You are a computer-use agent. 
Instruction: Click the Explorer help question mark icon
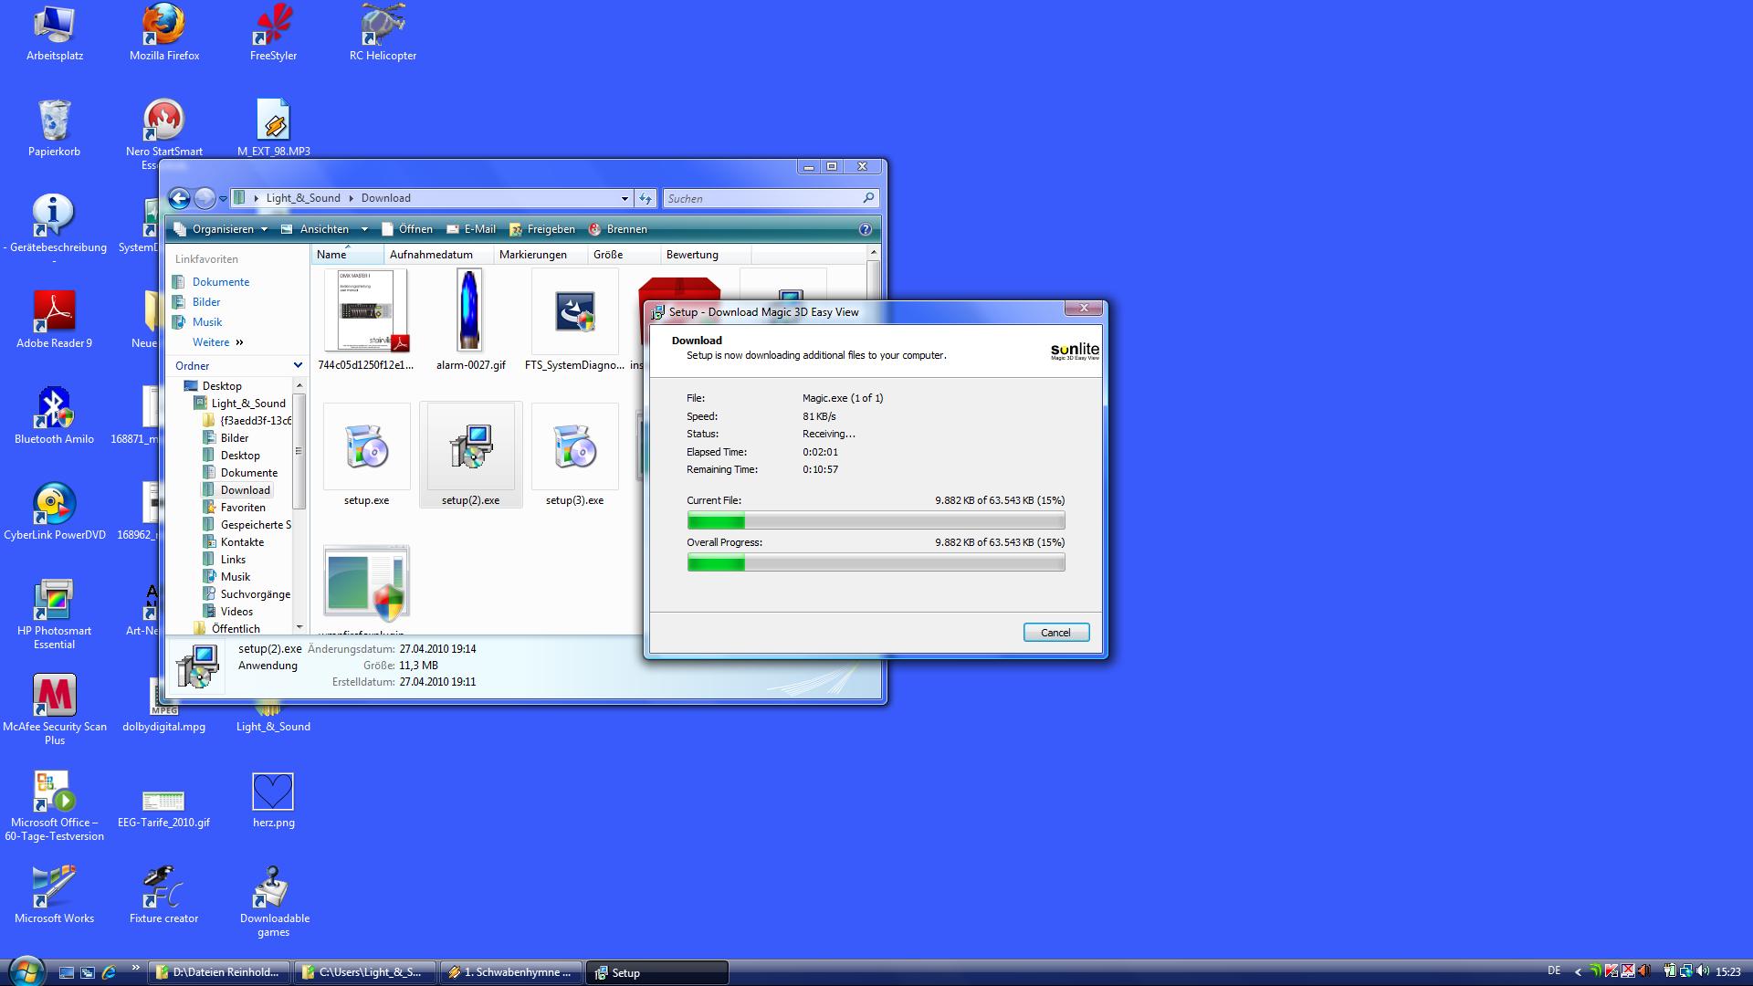click(x=865, y=229)
